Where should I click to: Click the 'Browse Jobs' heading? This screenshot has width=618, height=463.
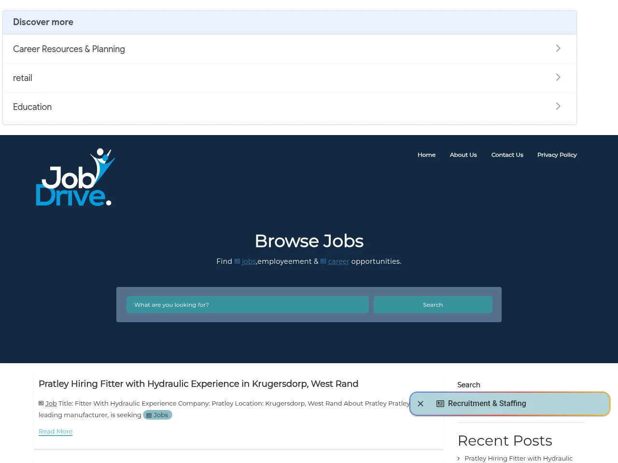pos(309,241)
